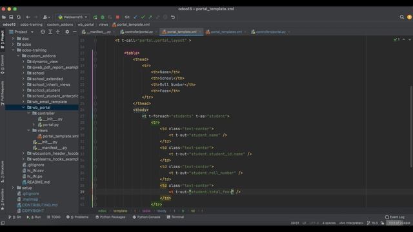Screen dimensions: 413x232
Task: Click the Synchronize/Reload toolbar icon
Action: (19, 17)
